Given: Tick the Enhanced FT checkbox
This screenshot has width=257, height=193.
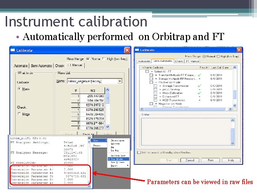Looking at the screenshot, I should 155,96.
